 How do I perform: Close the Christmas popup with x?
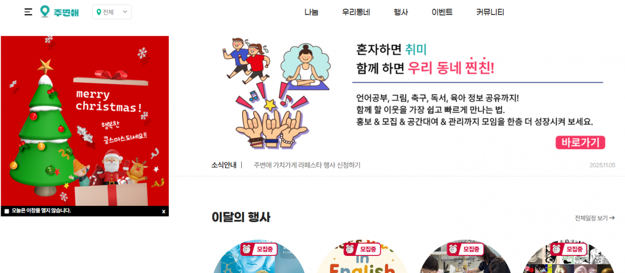tap(164, 211)
